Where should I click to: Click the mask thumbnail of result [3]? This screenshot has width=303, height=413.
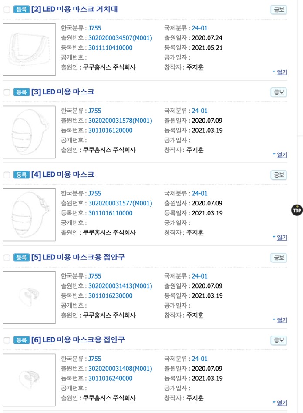click(x=29, y=132)
